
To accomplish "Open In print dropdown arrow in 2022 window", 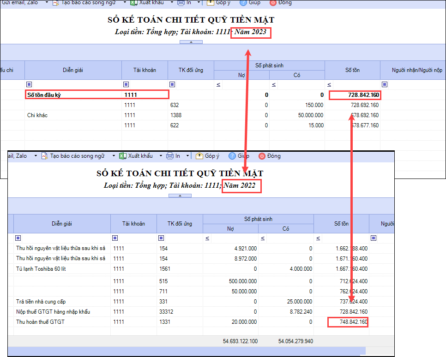I will point(188,156).
